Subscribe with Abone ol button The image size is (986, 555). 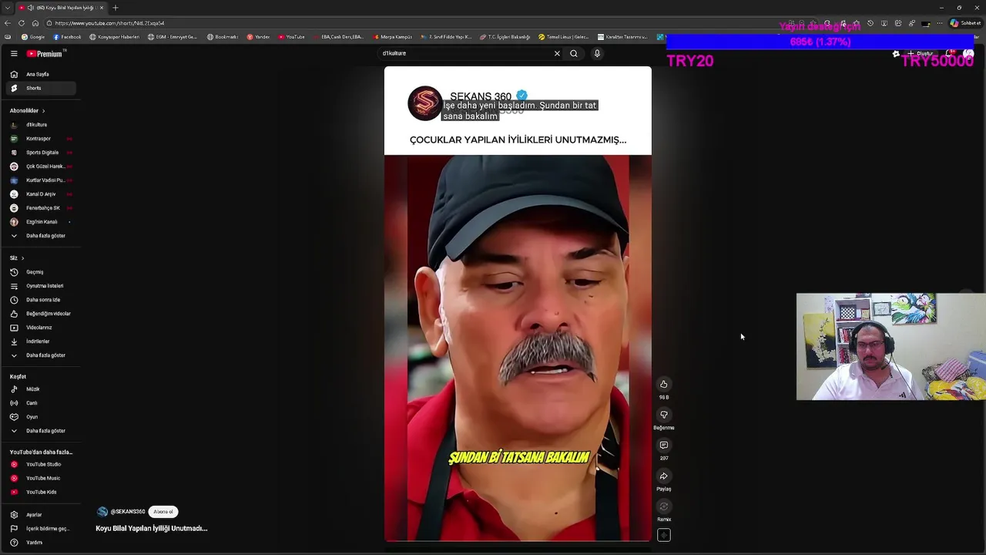[163, 512]
